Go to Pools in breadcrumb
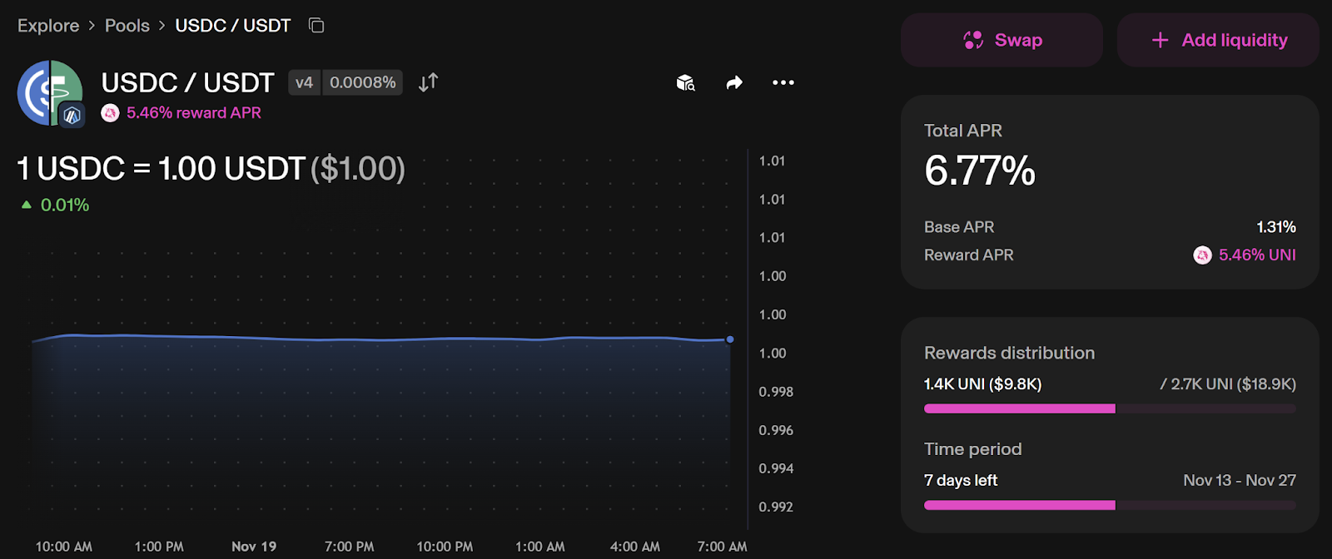 click(x=127, y=26)
